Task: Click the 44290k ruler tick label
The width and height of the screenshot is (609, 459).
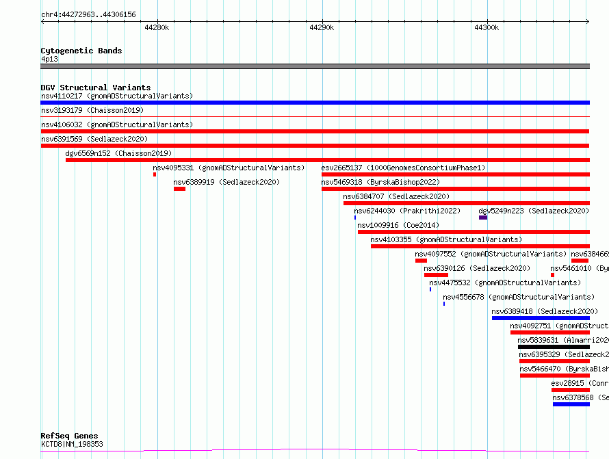Action: click(x=322, y=27)
